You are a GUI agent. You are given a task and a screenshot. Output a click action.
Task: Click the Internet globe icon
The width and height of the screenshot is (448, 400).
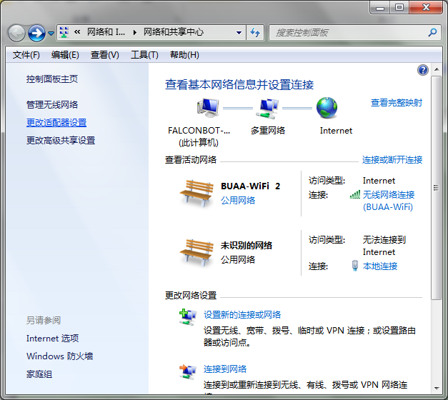[x=327, y=109]
